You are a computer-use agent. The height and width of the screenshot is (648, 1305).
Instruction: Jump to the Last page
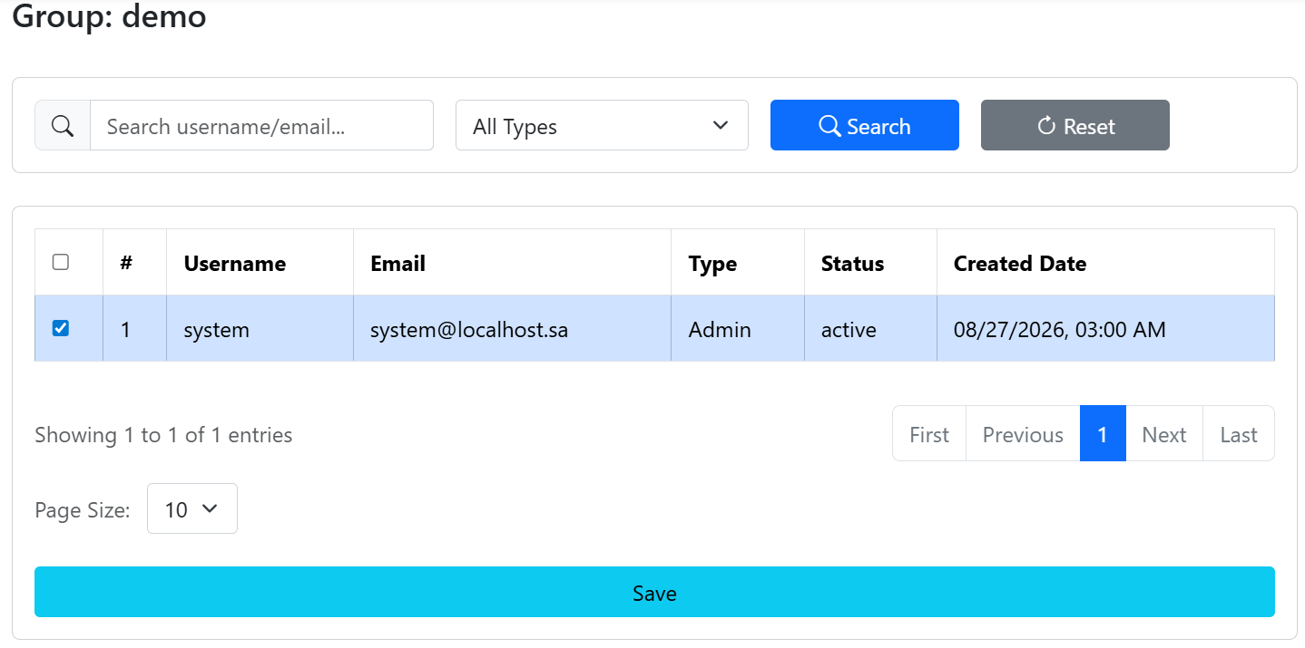point(1239,434)
